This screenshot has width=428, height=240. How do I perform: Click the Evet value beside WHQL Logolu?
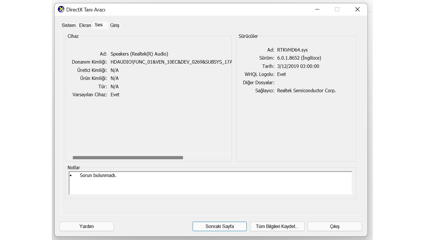pyautogui.click(x=282, y=74)
